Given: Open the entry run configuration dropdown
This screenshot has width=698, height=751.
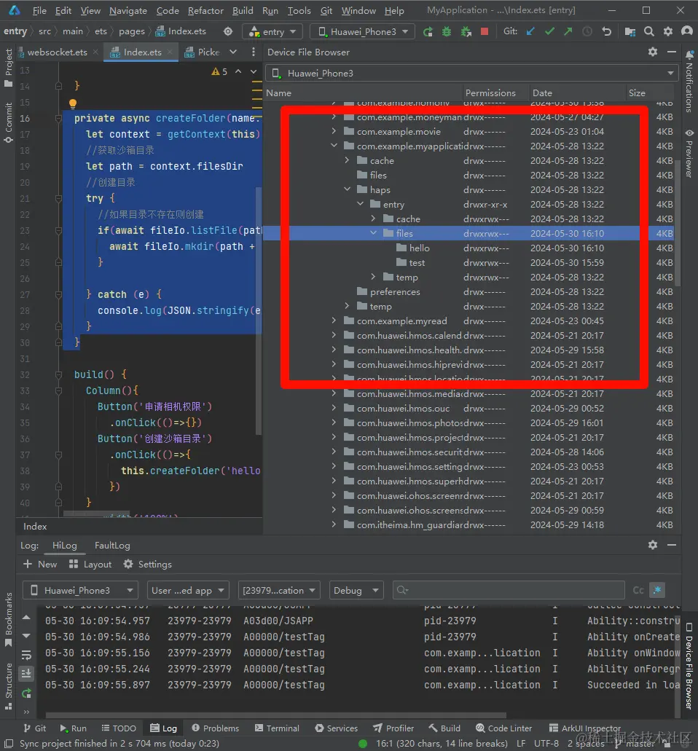Looking at the screenshot, I should 272,31.
